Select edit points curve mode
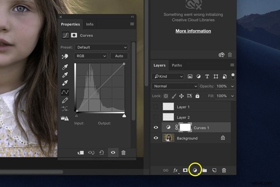Image resolution: width=280 pixels, height=187 pixels. click(x=65, y=92)
